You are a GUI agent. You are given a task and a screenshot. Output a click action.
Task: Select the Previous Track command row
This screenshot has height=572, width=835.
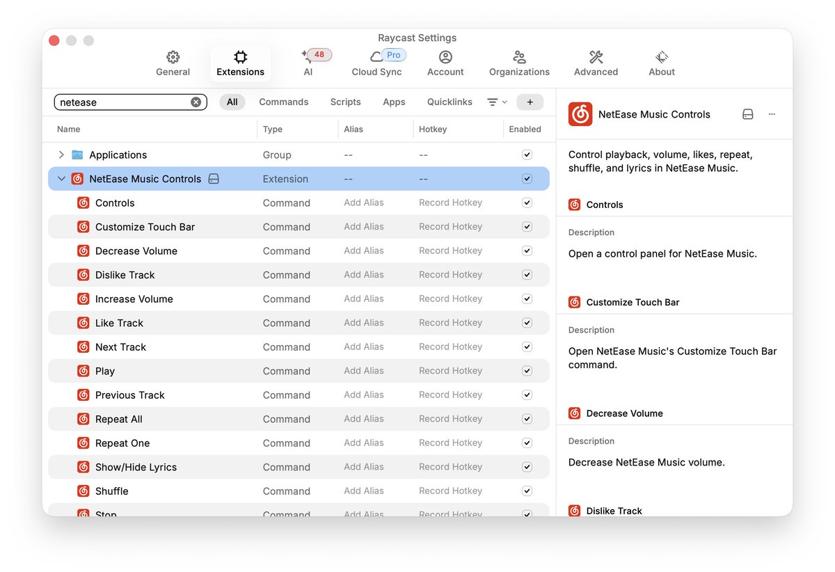tap(299, 395)
